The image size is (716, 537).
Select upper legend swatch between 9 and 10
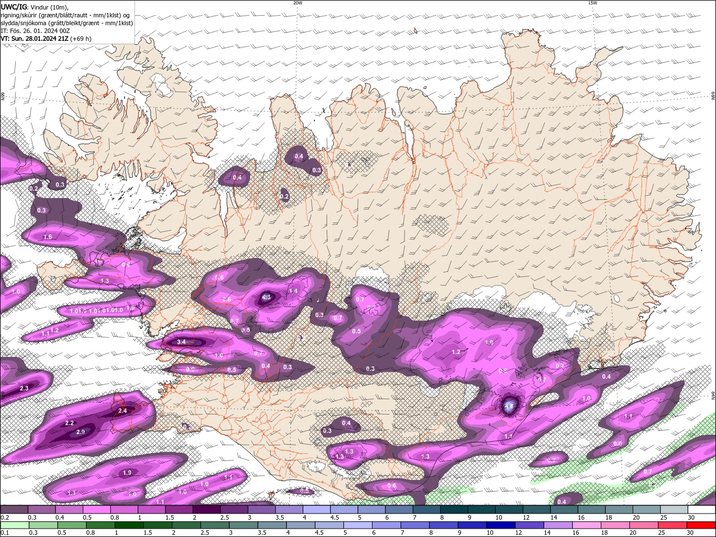481,510
